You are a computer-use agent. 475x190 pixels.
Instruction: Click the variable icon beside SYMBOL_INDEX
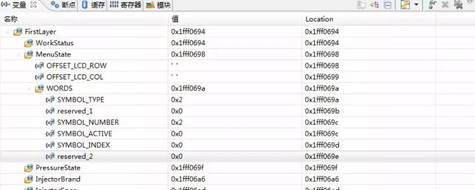pos(50,145)
